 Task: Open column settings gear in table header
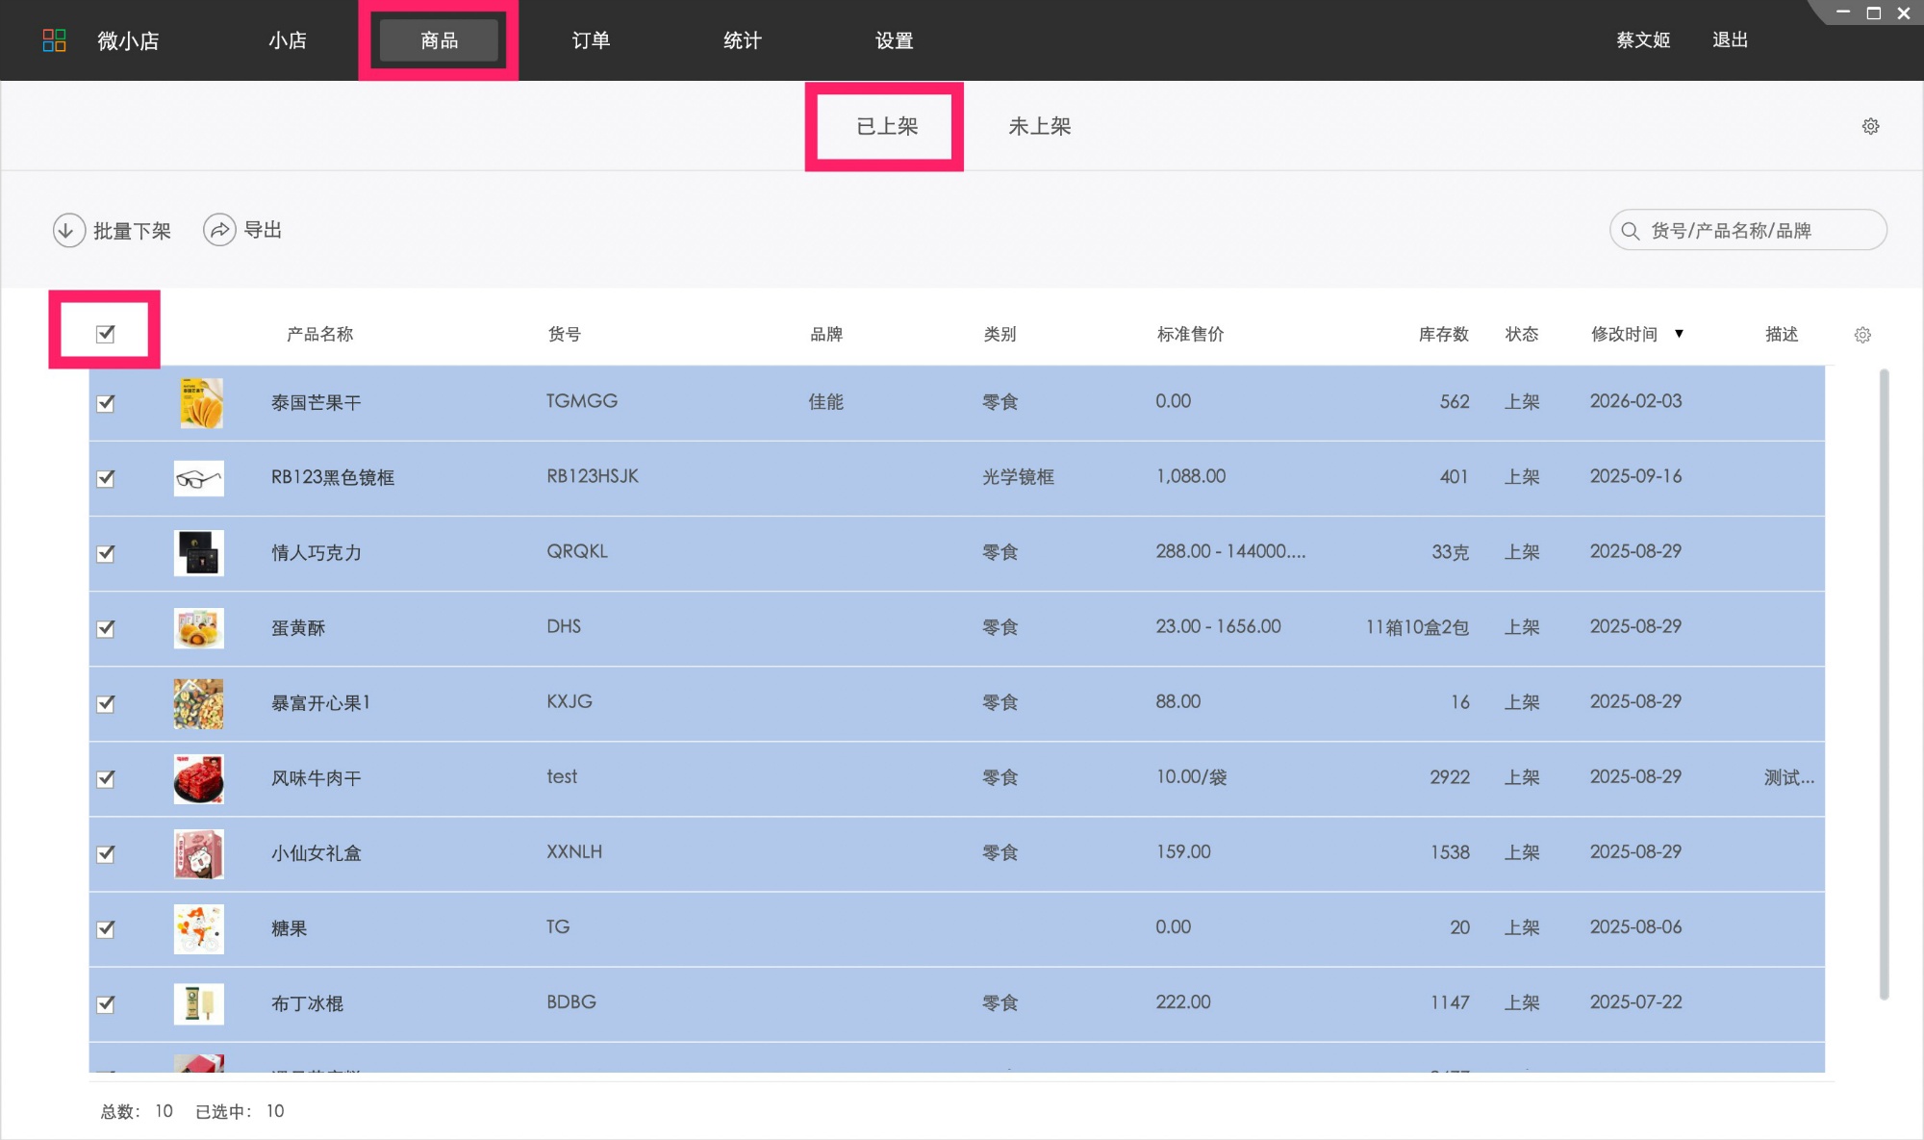1862,335
